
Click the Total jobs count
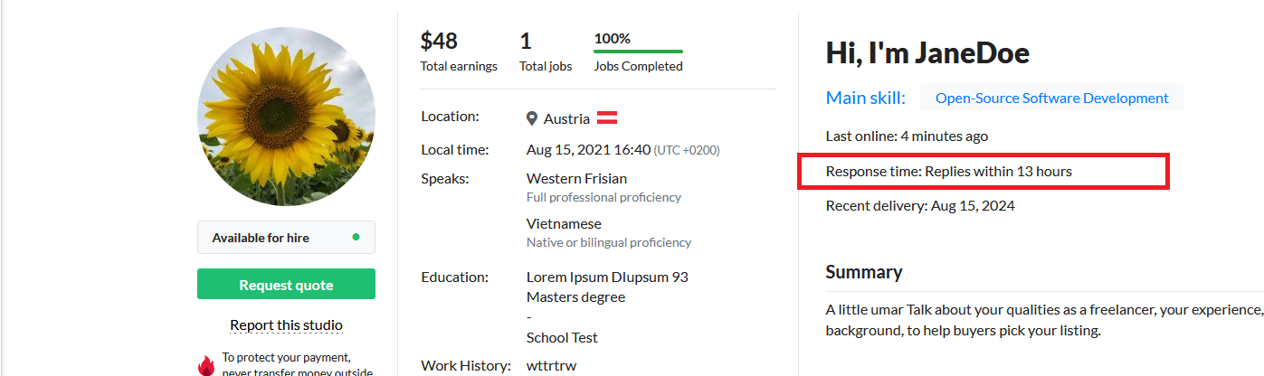point(546,52)
